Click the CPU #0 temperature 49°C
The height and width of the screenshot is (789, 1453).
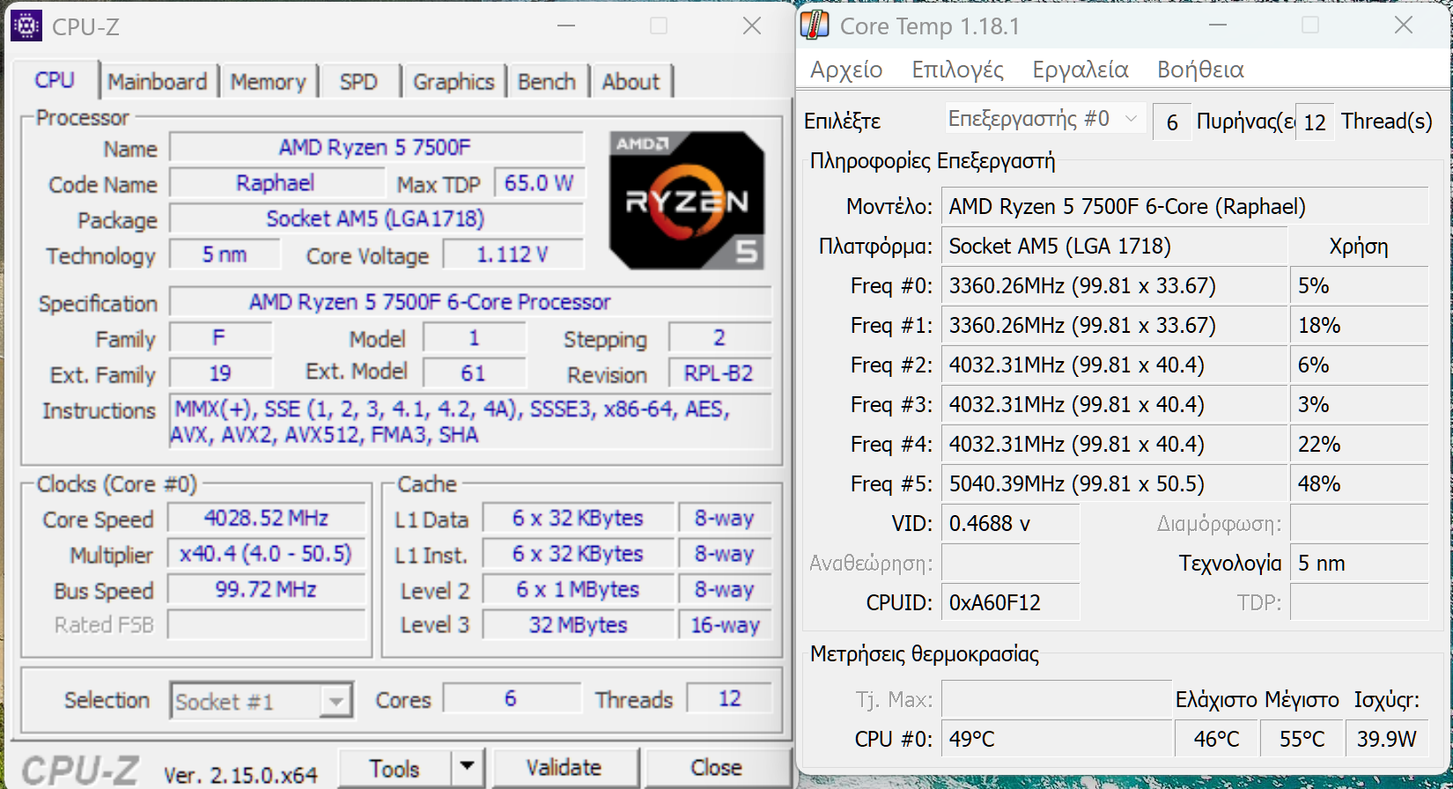tap(1056, 739)
